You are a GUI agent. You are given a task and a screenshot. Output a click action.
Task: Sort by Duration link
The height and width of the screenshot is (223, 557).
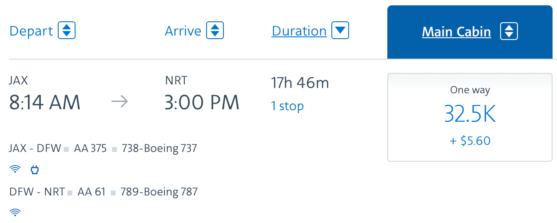tap(299, 31)
